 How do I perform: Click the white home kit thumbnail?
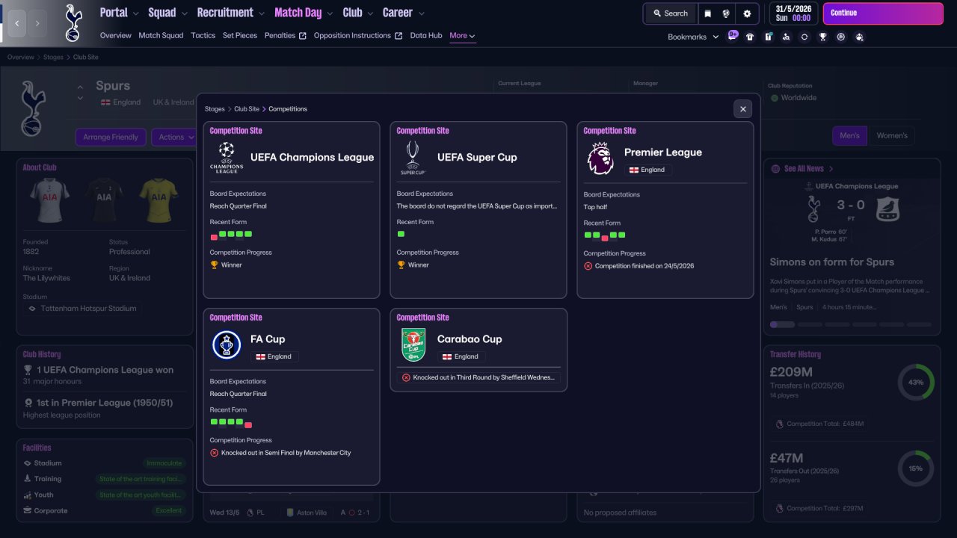[x=49, y=200]
